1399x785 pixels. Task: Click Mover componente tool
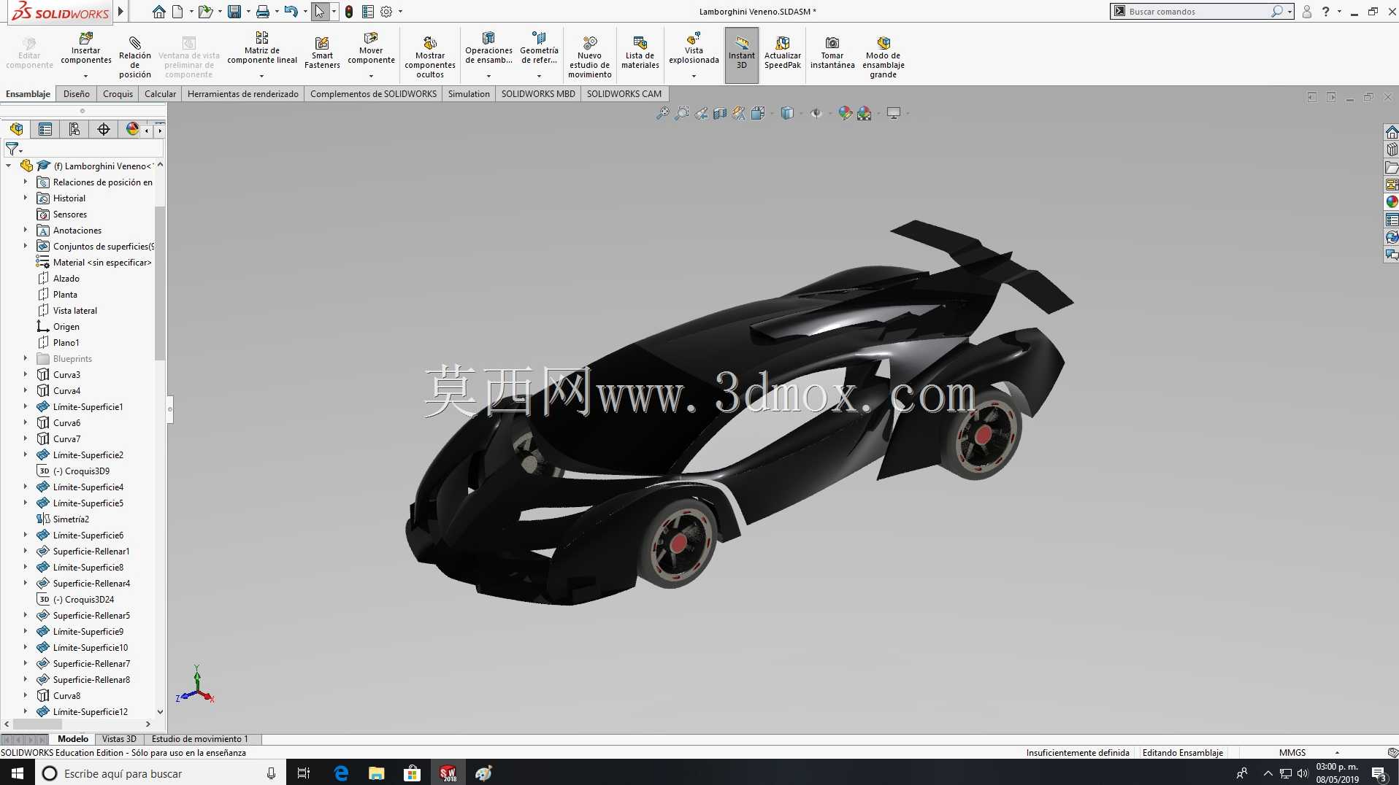(371, 48)
